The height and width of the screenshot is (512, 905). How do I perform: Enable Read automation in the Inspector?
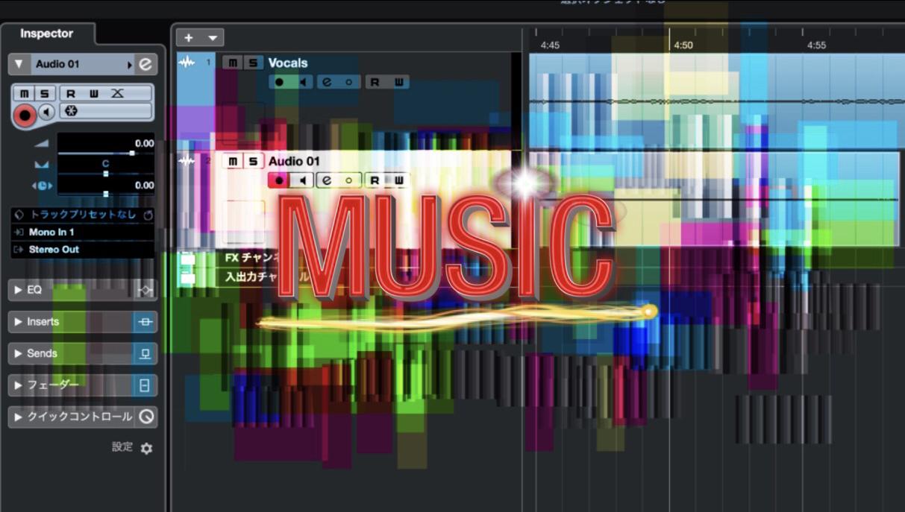(x=71, y=94)
